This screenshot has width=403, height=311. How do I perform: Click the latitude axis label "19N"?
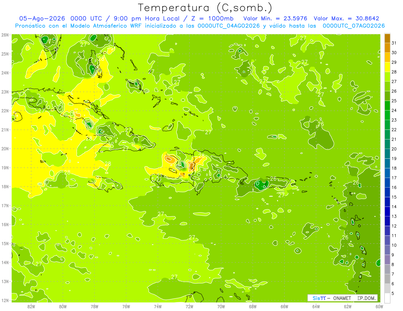tap(5, 168)
